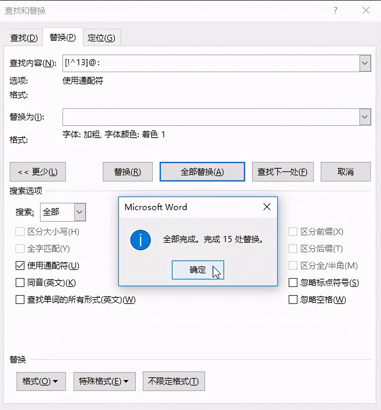Click the 取消 button
Image resolution: width=381 pixels, height=410 pixels.
click(x=345, y=172)
